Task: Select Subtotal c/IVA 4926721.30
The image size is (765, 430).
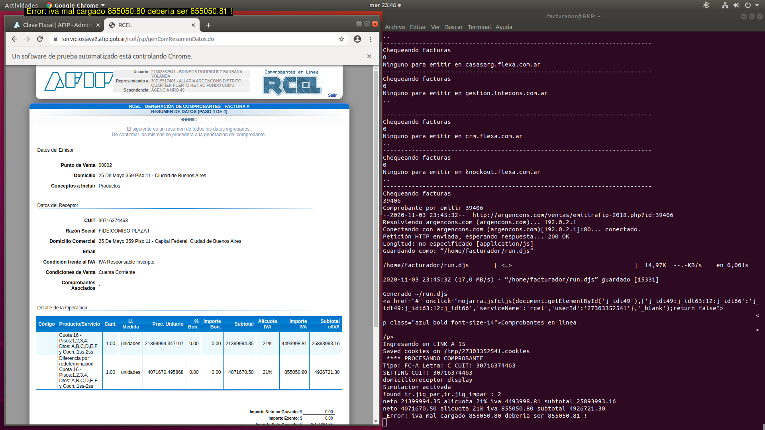Action: [x=327, y=372]
